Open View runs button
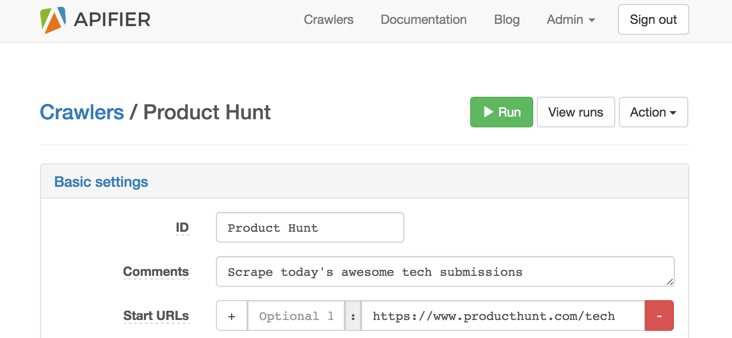This screenshot has height=338, width=732. click(x=576, y=112)
